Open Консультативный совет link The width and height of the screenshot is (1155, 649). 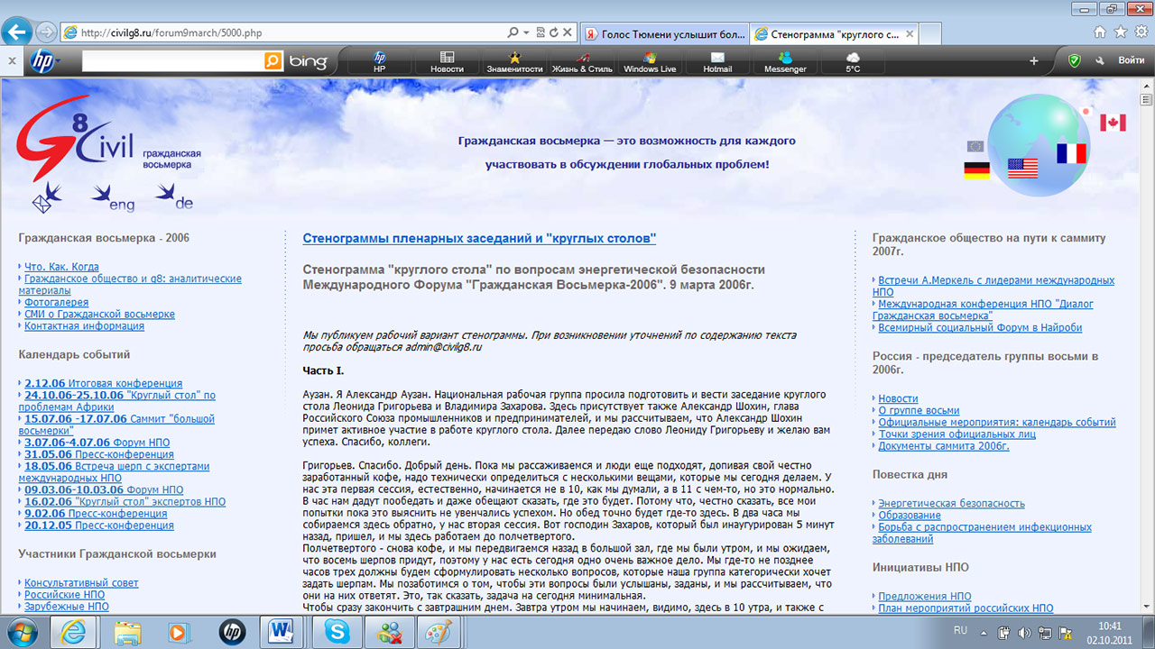(x=81, y=583)
